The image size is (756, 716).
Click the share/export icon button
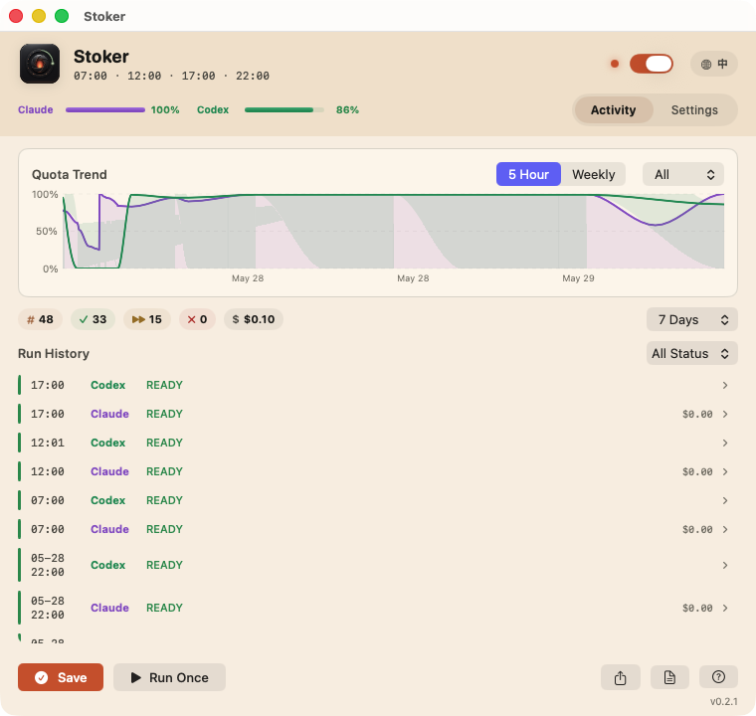pos(620,677)
